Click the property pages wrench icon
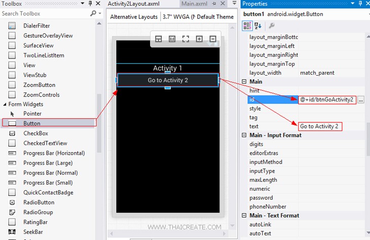Viewport: 370px width, 240px height. [272, 25]
